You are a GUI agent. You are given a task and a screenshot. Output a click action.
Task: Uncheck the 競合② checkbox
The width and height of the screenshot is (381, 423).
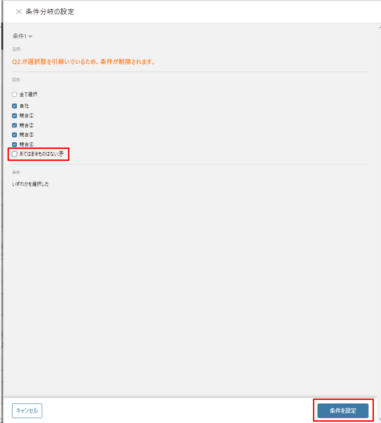point(15,125)
